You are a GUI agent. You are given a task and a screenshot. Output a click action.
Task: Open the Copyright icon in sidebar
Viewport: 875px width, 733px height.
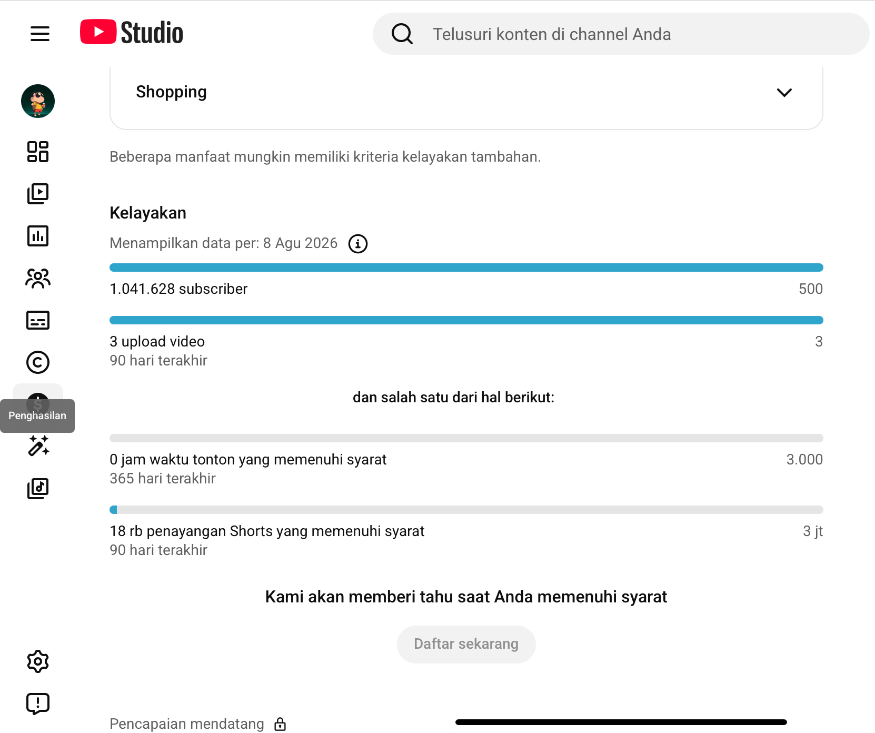(x=38, y=362)
